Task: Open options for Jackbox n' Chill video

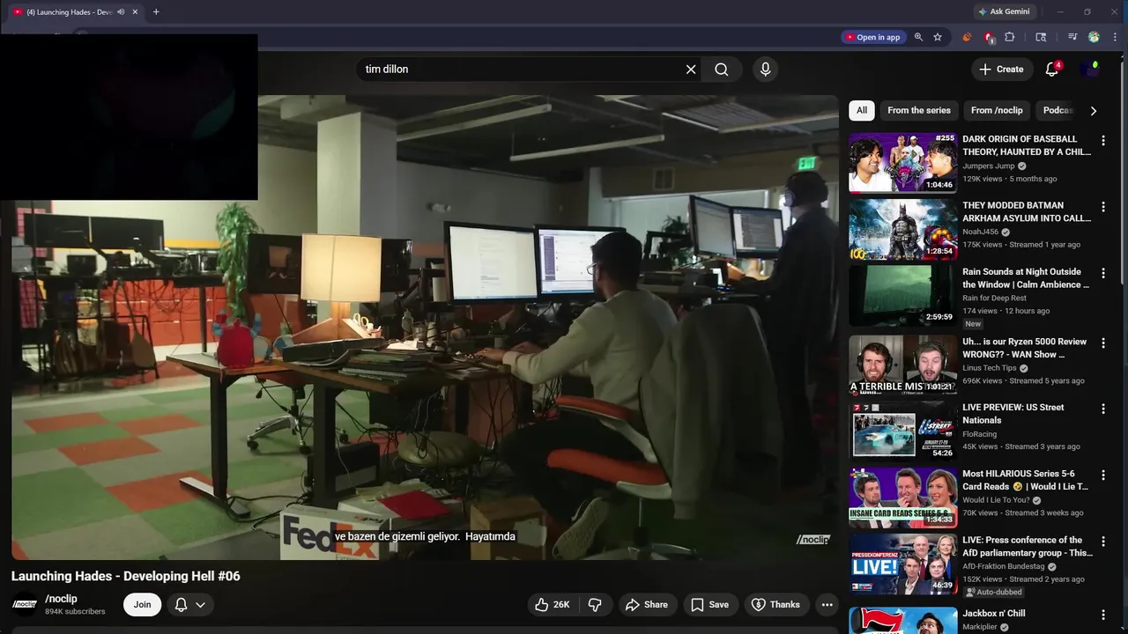Action: (x=1102, y=616)
